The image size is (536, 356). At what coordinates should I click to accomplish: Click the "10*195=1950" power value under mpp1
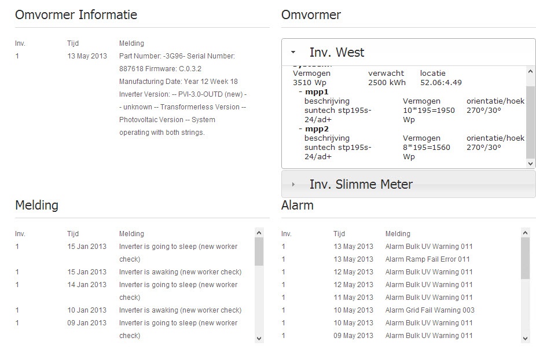[429, 111]
